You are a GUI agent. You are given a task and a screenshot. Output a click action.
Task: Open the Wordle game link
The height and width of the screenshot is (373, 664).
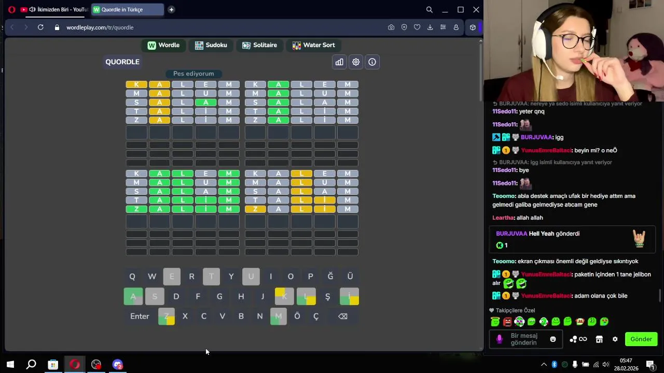pos(163,45)
